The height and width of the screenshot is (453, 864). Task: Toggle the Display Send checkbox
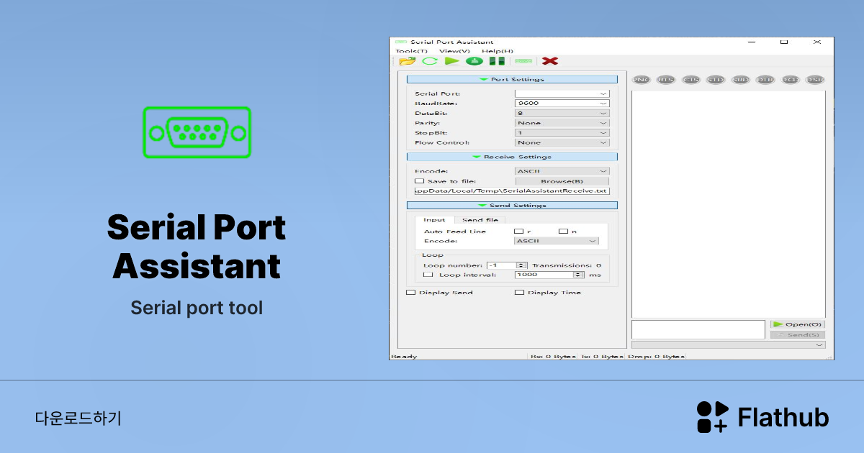(411, 292)
